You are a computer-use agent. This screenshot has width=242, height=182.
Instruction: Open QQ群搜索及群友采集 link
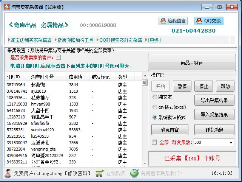(121, 40)
